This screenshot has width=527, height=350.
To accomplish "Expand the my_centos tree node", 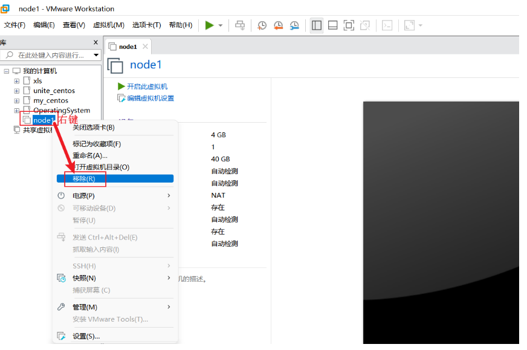I will point(16,100).
